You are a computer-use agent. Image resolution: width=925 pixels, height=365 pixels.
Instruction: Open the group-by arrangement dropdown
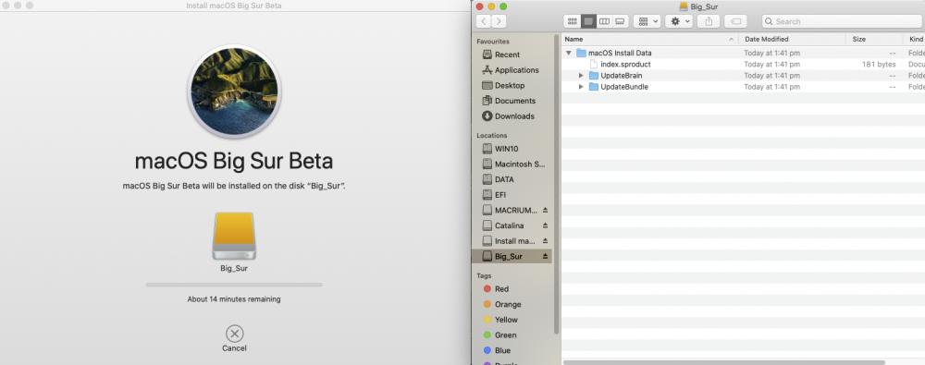[x=647, y=21]
